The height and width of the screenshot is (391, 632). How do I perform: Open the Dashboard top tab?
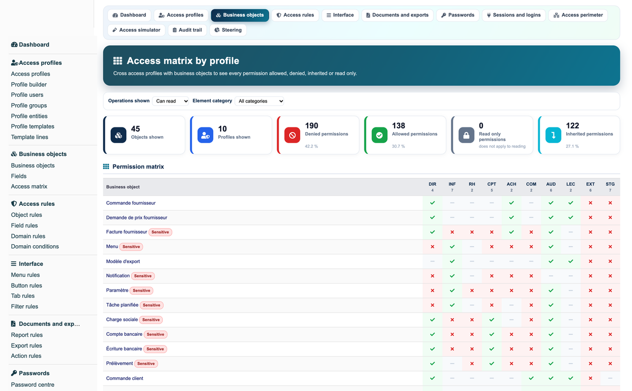[x=130, y=15]
